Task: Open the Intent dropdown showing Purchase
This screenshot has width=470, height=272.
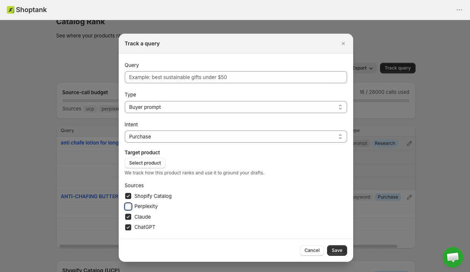Action: click(236, 137)
